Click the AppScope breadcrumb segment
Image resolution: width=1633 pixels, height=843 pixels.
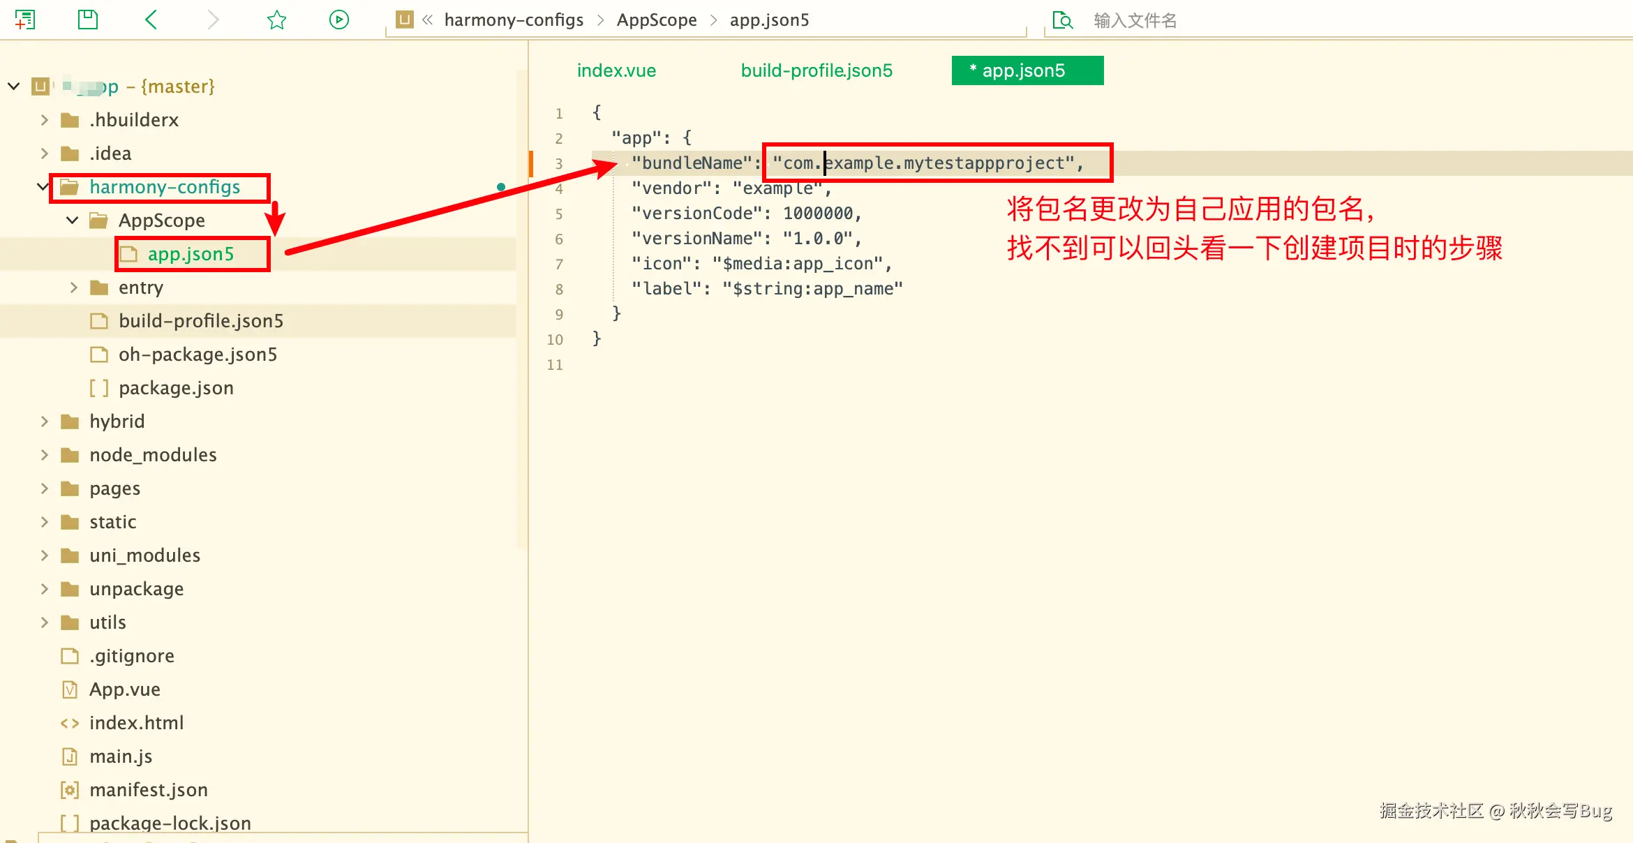coord(656,20)
